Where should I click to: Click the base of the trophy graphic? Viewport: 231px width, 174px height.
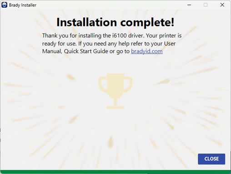pyautogui.click(x=115, y=107)
